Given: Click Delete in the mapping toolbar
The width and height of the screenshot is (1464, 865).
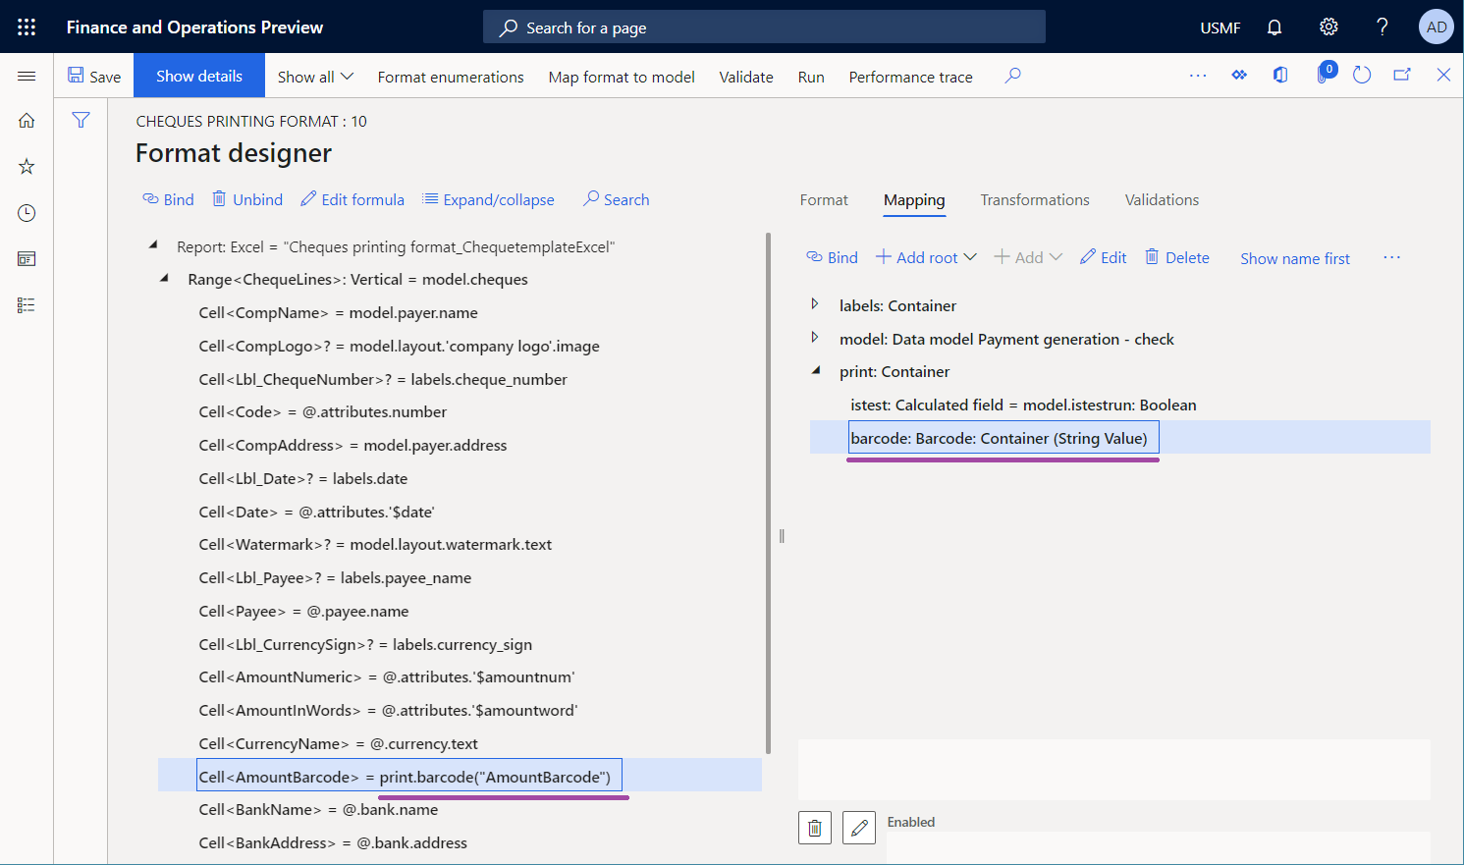Looking at the screenshot, I should (x=1177, y=257).
